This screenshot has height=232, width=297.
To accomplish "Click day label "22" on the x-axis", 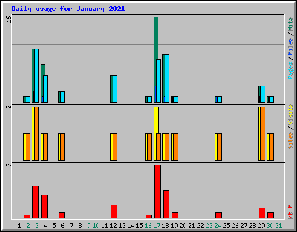I will (200, 226).
